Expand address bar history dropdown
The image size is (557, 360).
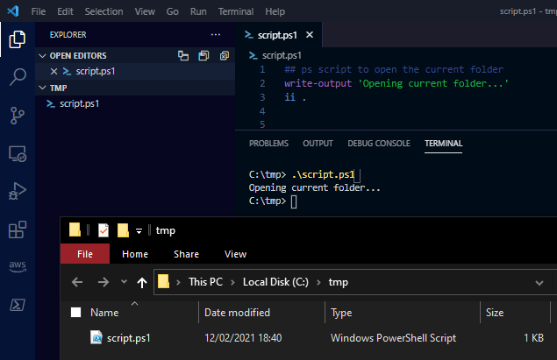[539, 283]
